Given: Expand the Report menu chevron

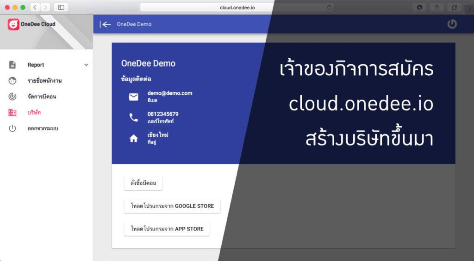Looking at the screenshot, I should pos(86,65).
